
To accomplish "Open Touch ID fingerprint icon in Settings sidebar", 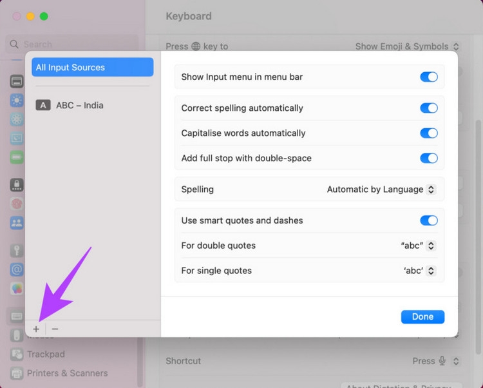I will coord(17,204).
